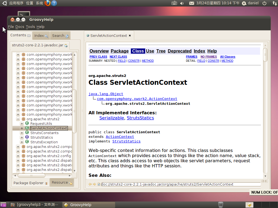The width and height of the screenshot is (278, 208).
Task: Switch to the Resource tab
Action: tap(62, 182)
